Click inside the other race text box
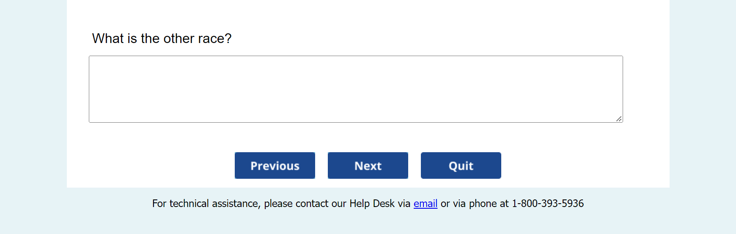Viewport: 736px width, 234px height. (x=355, y=89)
